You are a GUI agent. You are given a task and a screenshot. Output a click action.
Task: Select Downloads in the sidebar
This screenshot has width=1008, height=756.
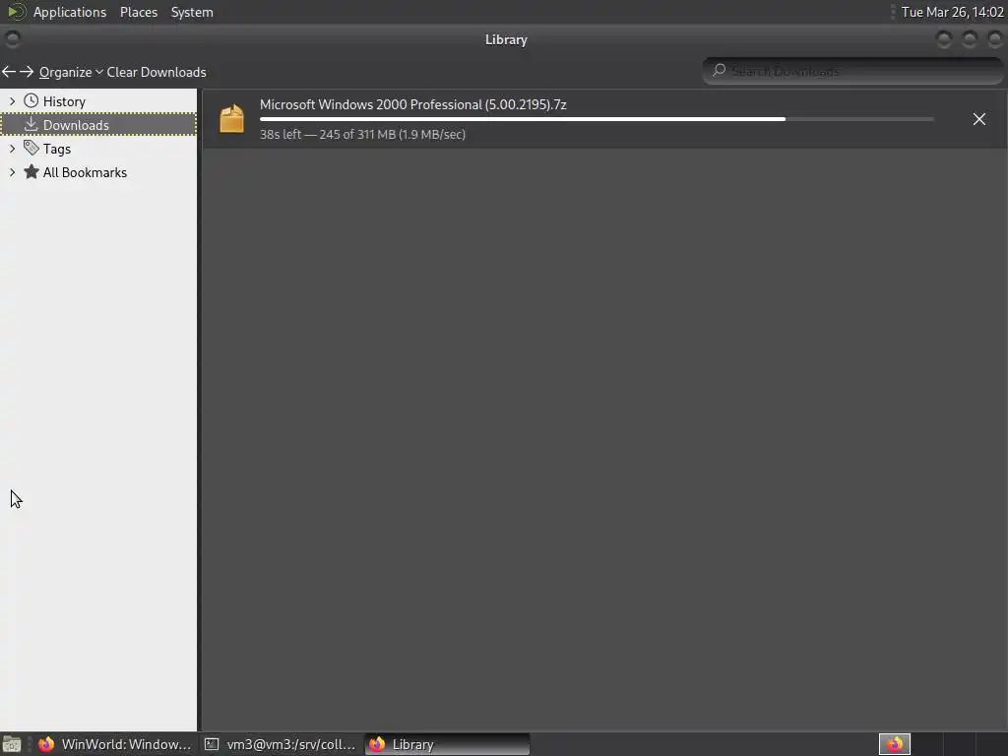99,125
